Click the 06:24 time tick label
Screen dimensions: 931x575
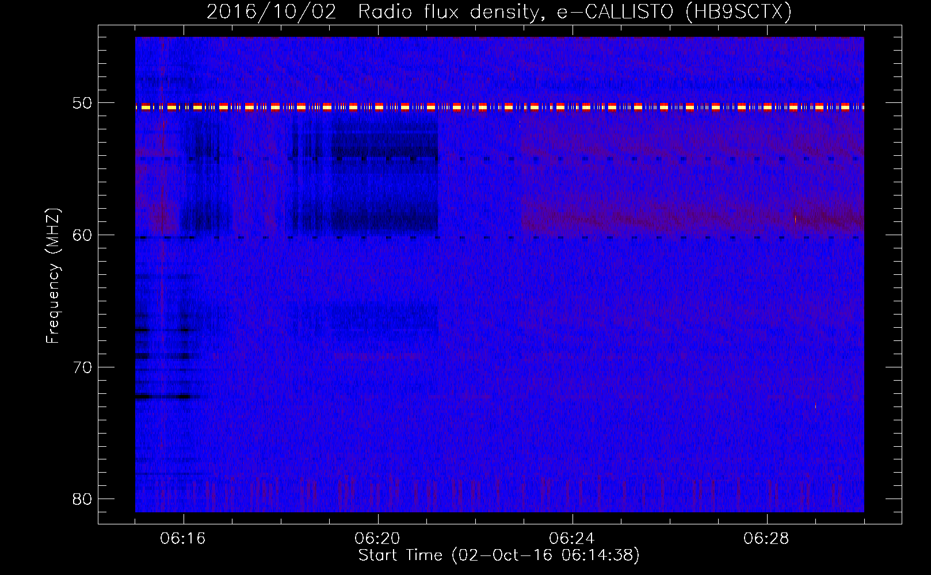(572, 539)
